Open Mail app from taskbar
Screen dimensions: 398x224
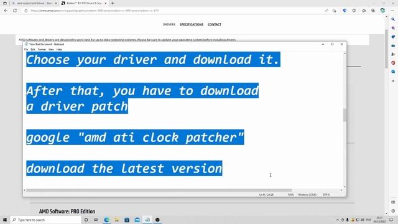click(137, 220)
